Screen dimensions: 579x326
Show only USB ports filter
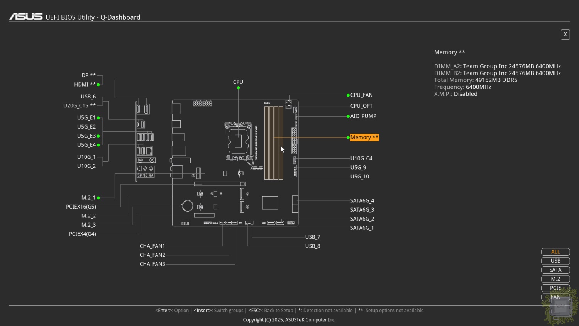click(555, 261)
